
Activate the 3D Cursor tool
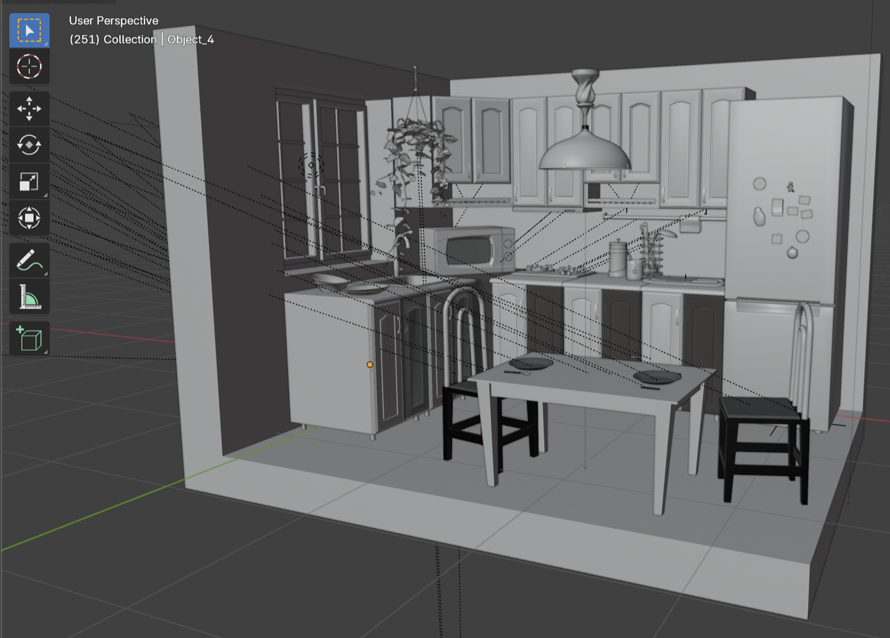[29, 66]
